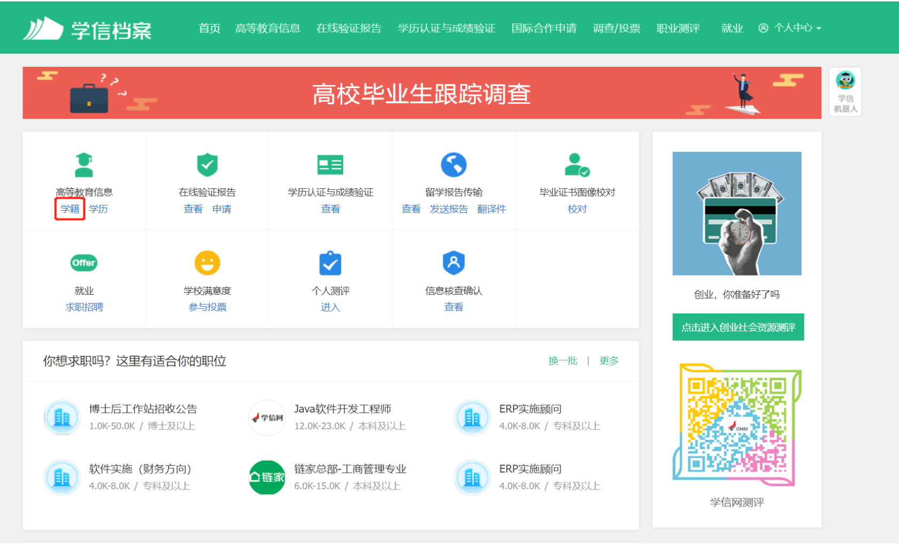This screenshot has height=544, width=899.
Task: Click the green shield 在线验证报告 icon
Action: 207,164
